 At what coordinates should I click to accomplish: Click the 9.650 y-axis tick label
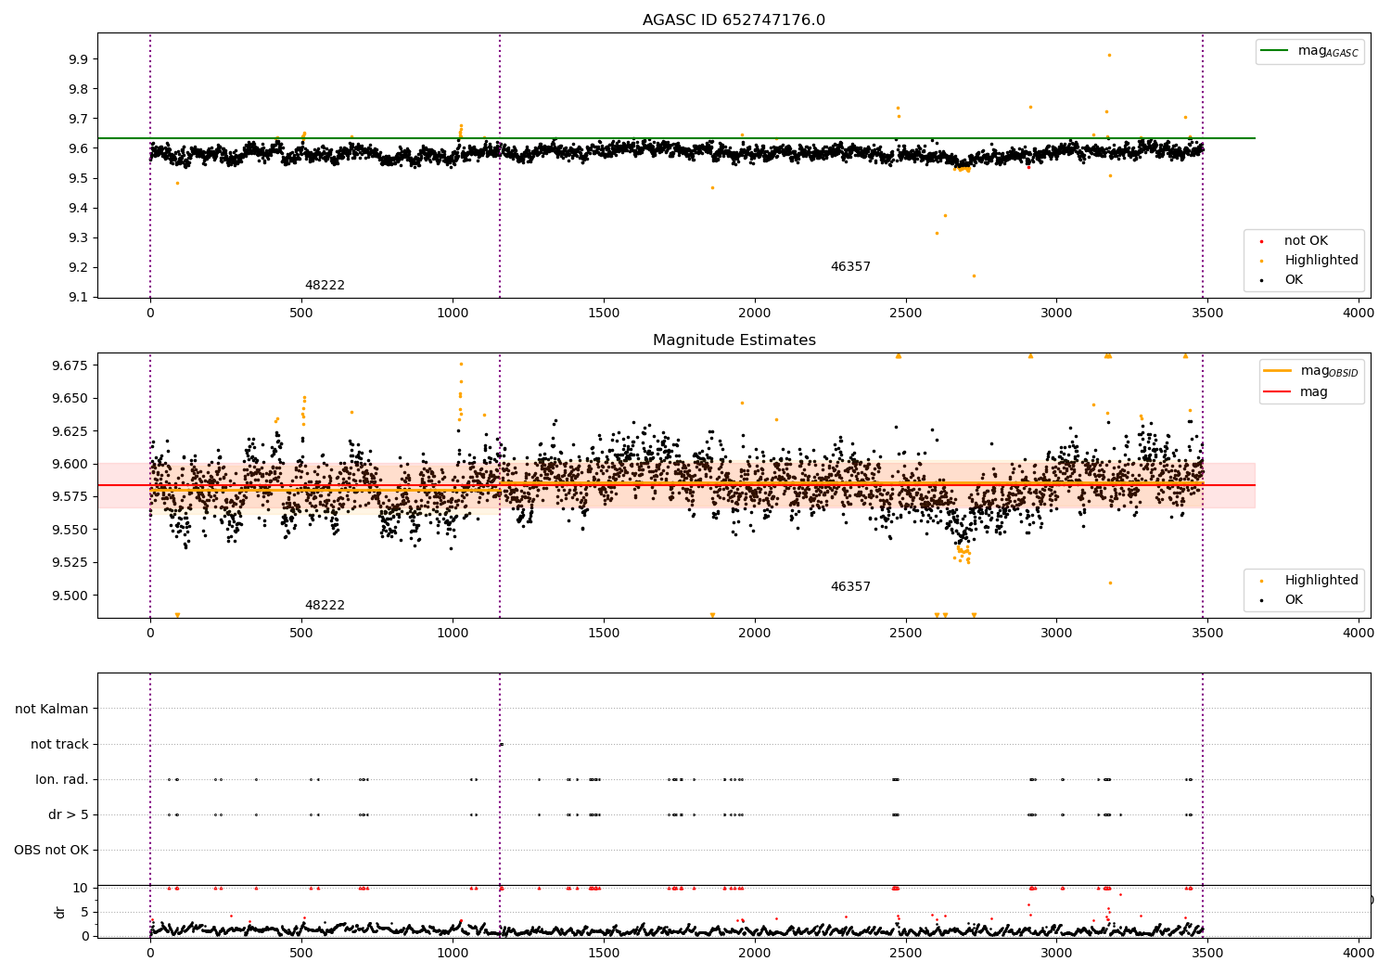pyautogui.click(x=70, y=398)
